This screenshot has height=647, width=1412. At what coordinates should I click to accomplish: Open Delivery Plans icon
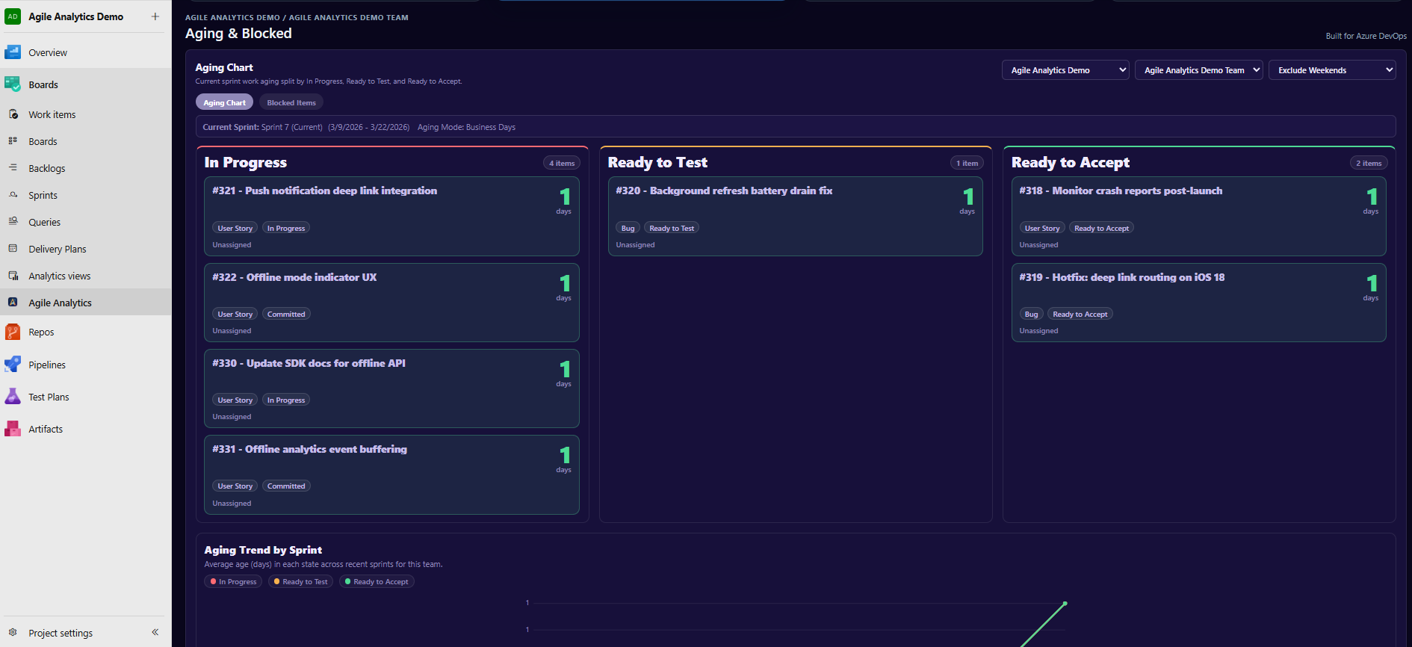point(13,249)
